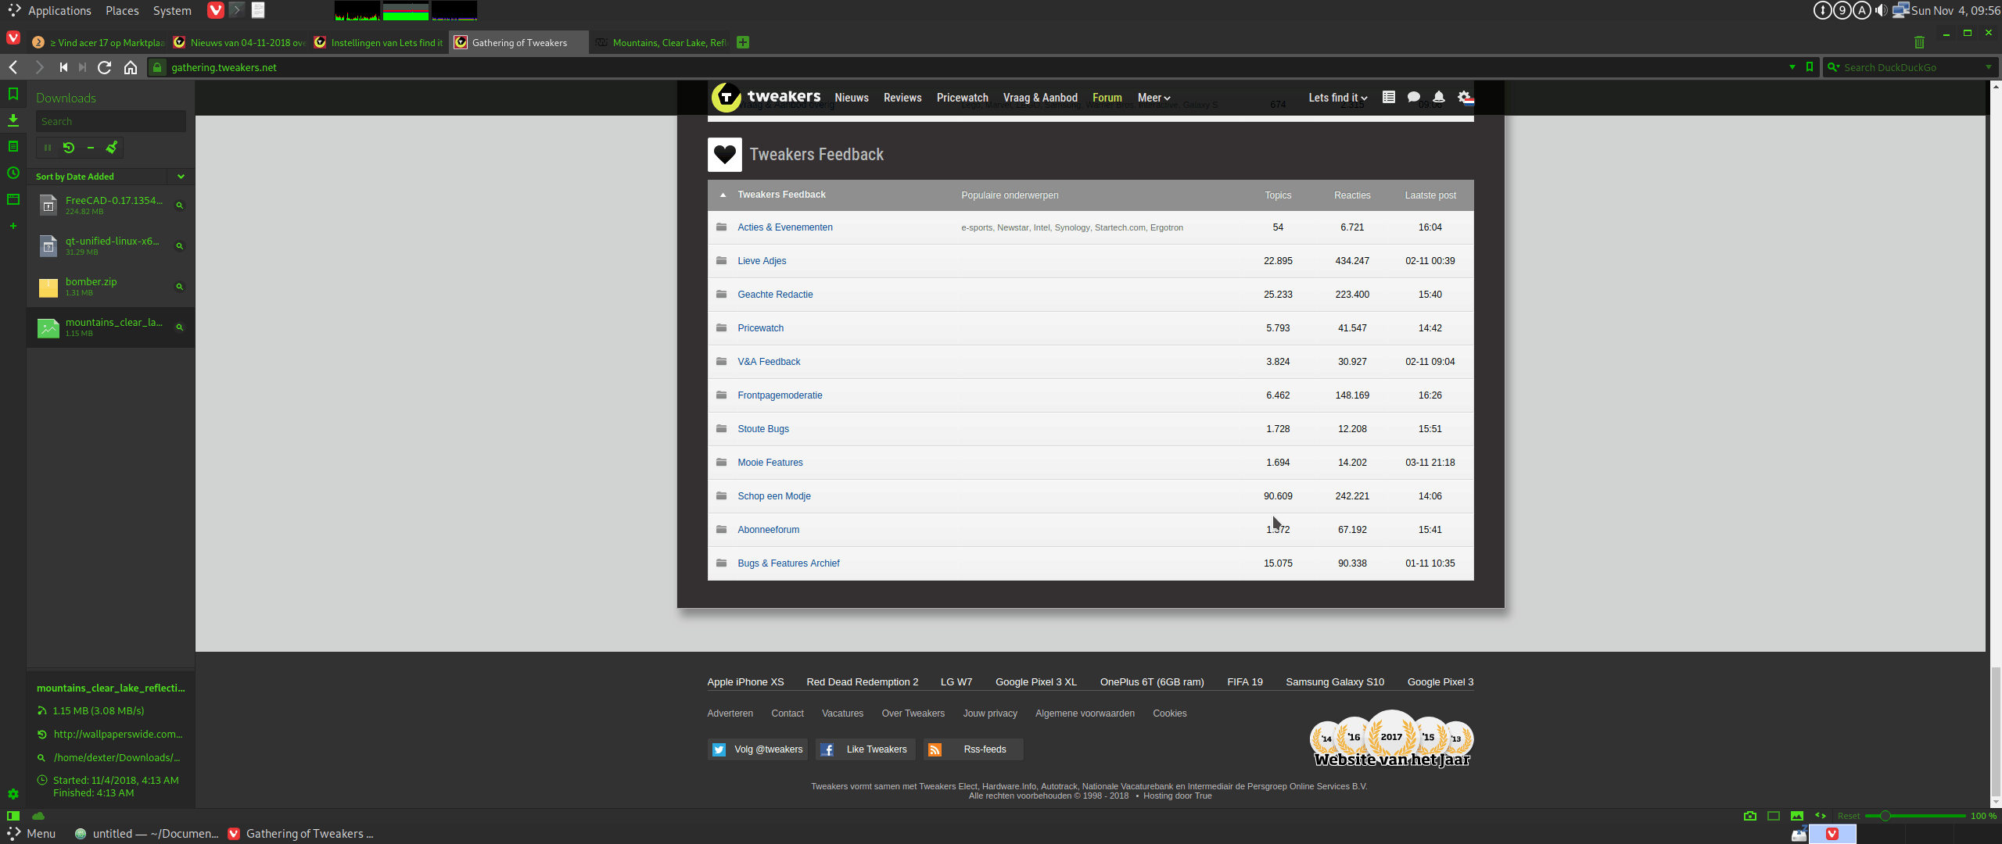Screen dimensions: 2002x844
Task: Click the tweakers notifications bell icon
Action: (x=1439, y=98)
